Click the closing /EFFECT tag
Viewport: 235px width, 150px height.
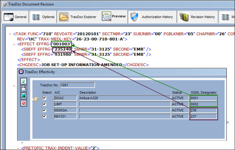(x=28, y=60)
